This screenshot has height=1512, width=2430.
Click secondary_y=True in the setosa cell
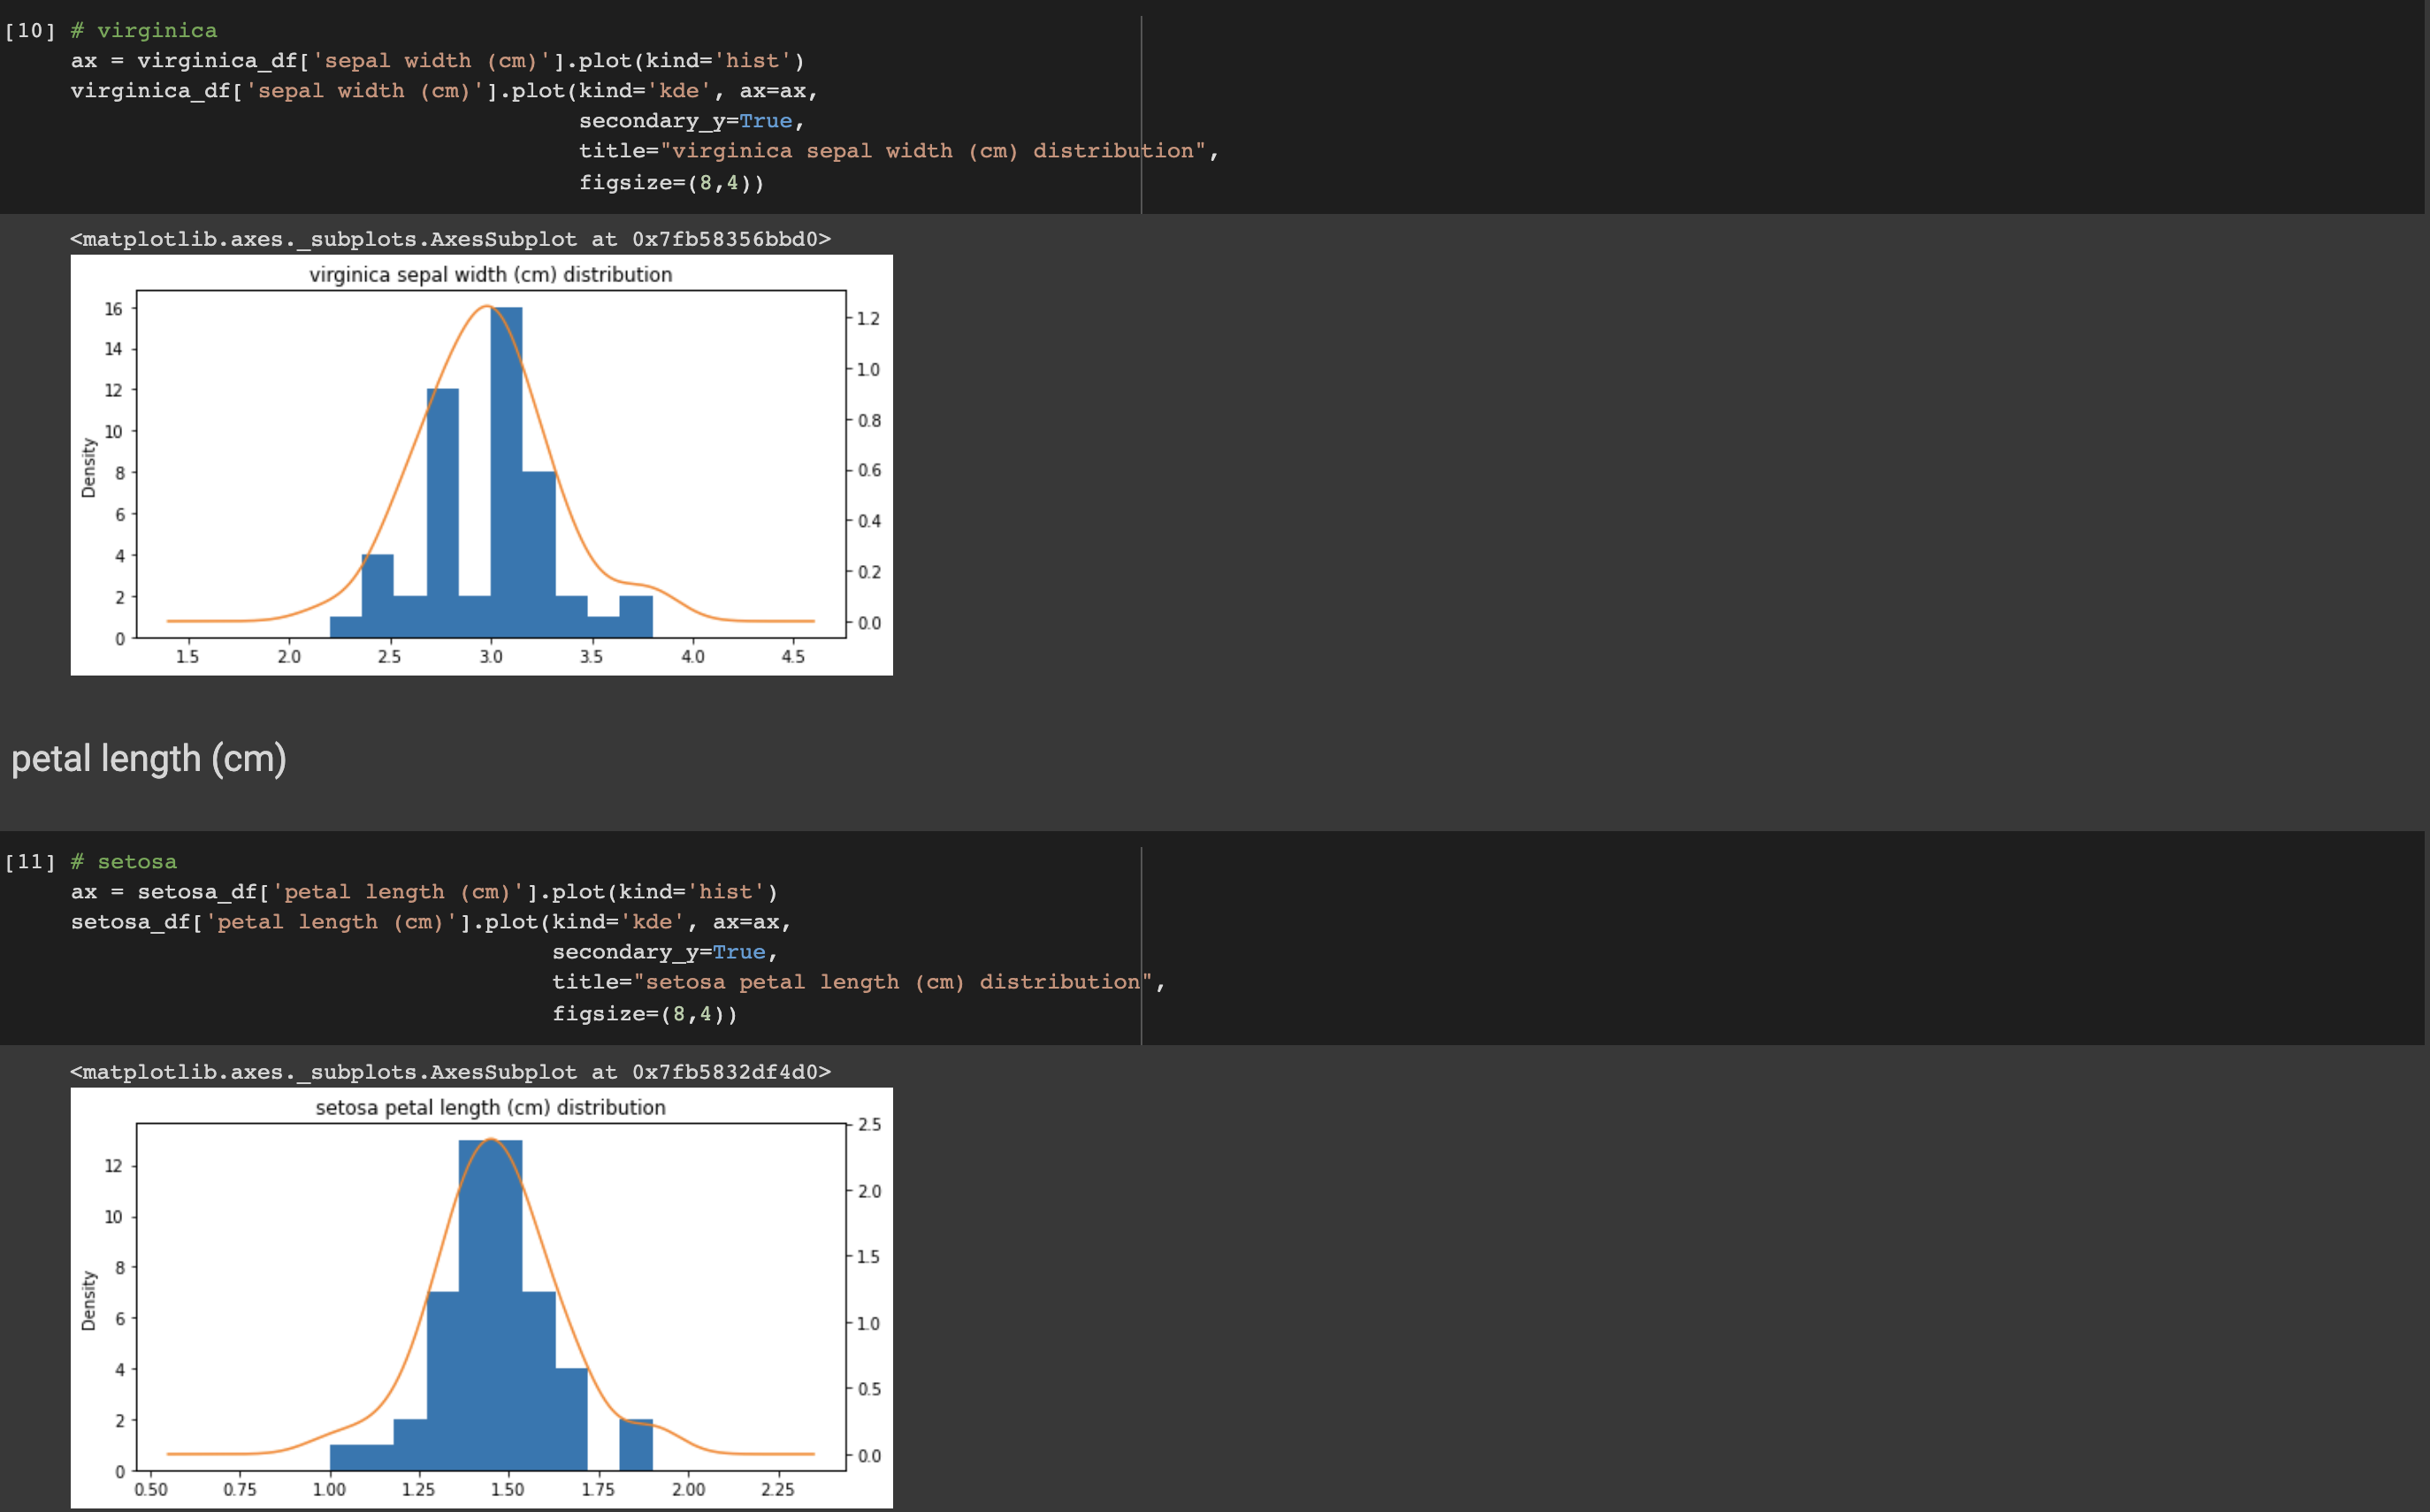click(x=663, y=952)
